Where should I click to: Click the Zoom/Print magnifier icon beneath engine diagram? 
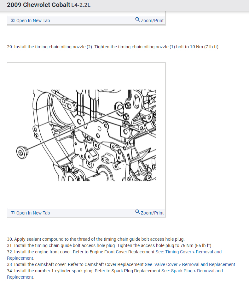[137, 212]
